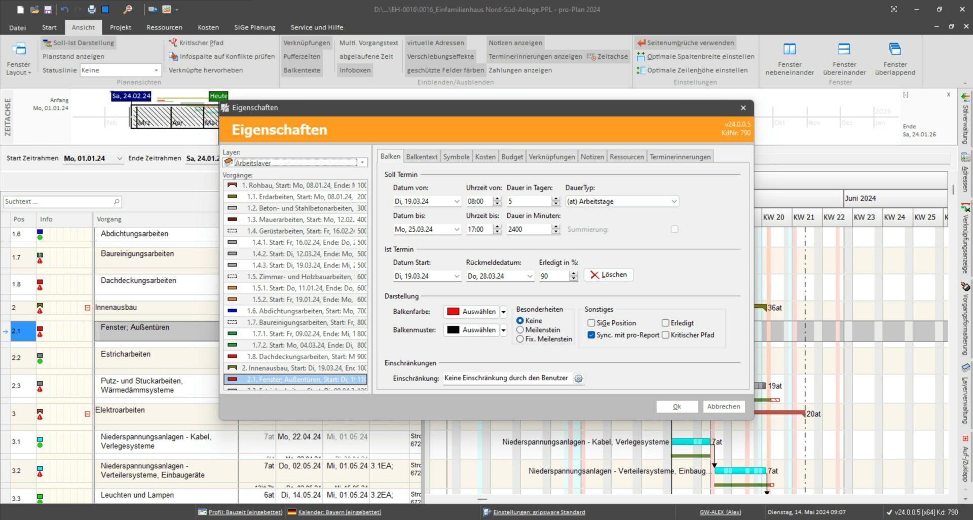Check the SiGe Position checkbox
This screenshot has width=973, height=520.
pyautogui.click(x=591, y=323)
